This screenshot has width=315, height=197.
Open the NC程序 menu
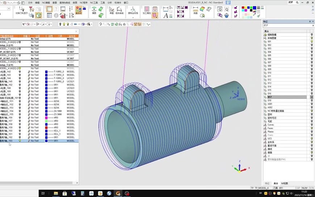point(84,3)
